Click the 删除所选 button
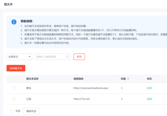 tap(31, 111)
